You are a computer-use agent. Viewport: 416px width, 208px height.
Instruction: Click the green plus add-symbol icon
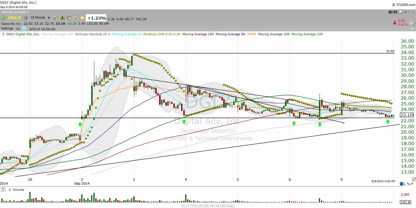4,18
